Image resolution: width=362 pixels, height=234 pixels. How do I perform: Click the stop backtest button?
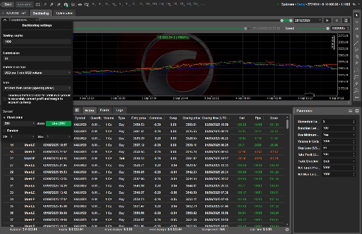337,20
